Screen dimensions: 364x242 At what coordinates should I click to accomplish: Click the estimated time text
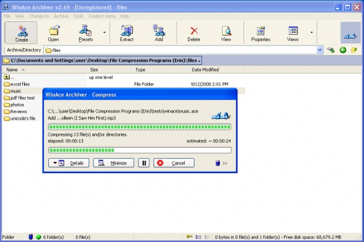pyautogui.click(x=209, y=141)
